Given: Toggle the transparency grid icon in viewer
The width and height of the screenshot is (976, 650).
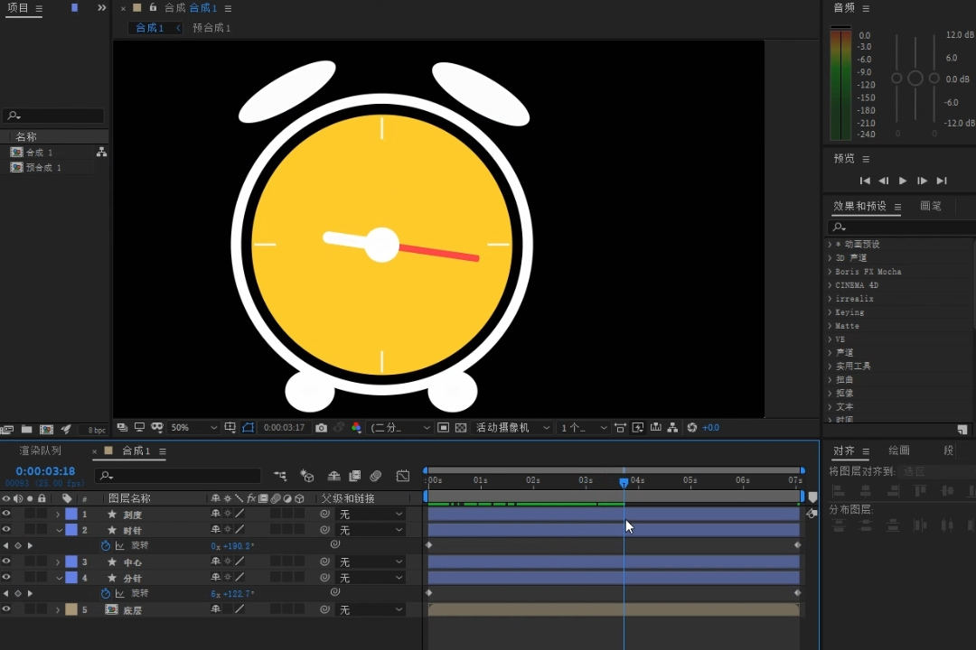Looking at the screenshot, I should [461, 428].
